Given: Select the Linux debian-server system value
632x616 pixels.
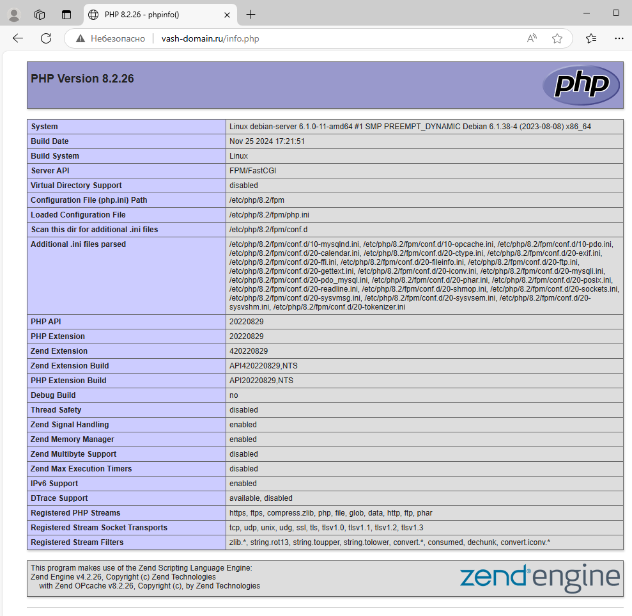Looking at the screenshot, I should coord(410,127).
